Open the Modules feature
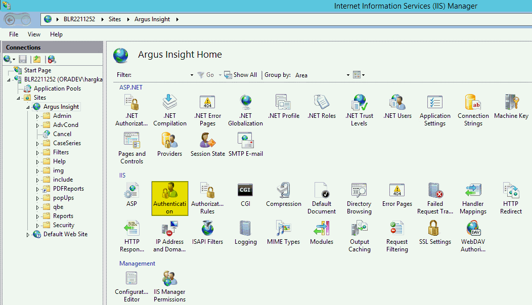532x305 pixels. pyautogui.click(x=321, y=232)
